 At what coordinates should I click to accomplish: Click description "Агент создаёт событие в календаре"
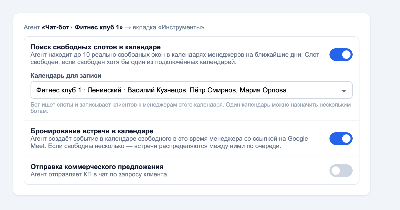point(169,142)
